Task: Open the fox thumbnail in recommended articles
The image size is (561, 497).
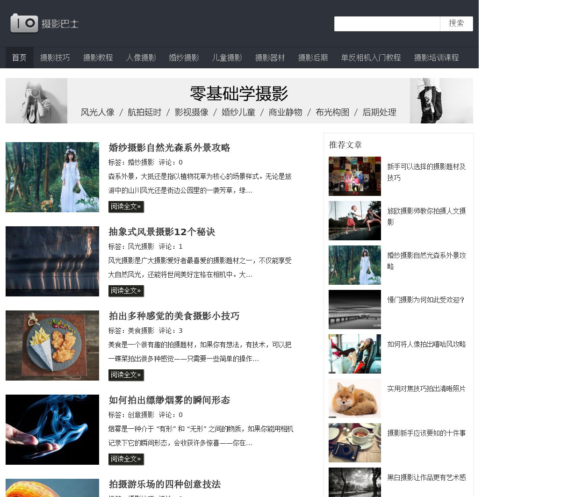Action: click(354, 398)
